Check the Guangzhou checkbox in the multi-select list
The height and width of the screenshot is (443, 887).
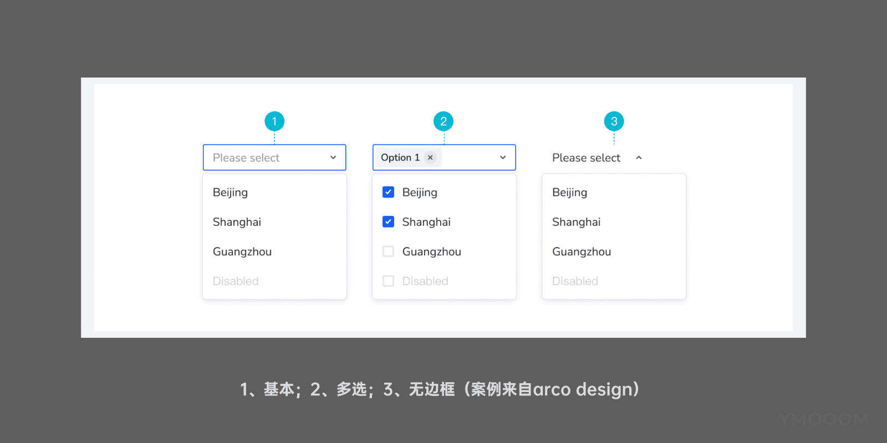click(389, 251)
